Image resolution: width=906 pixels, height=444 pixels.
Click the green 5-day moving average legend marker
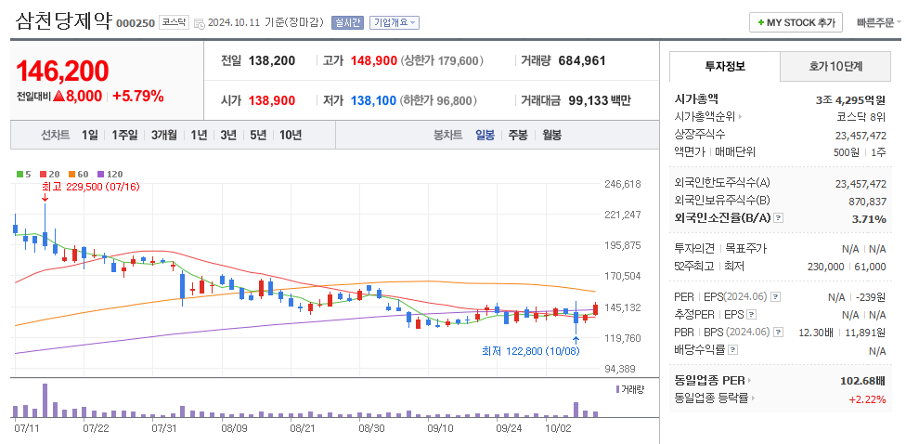click(19, 174)
